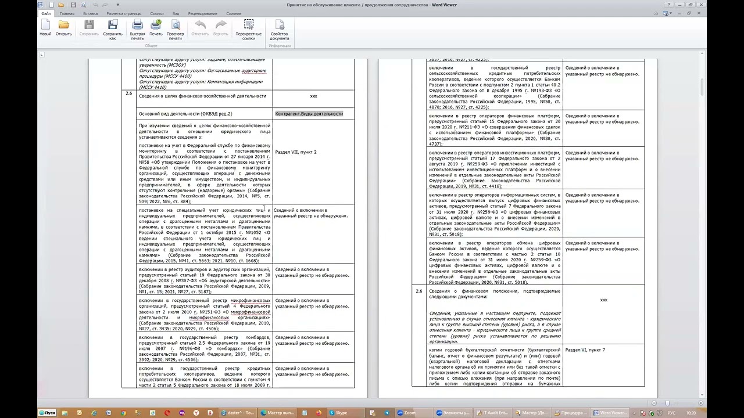The image size is (744, 418).
Task: Open Просмотр печати print preview
Action: tap(176, 30)
